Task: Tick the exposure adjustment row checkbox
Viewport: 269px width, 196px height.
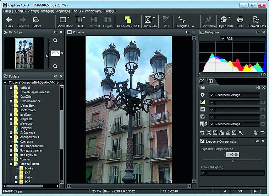Action: tap(263, 102)
